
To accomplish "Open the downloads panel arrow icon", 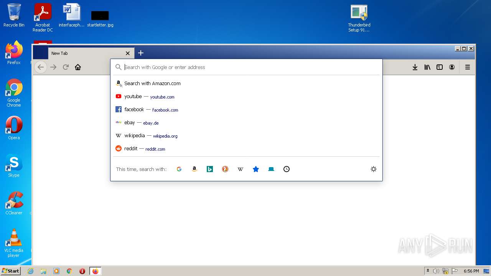I will click(415, 67).
